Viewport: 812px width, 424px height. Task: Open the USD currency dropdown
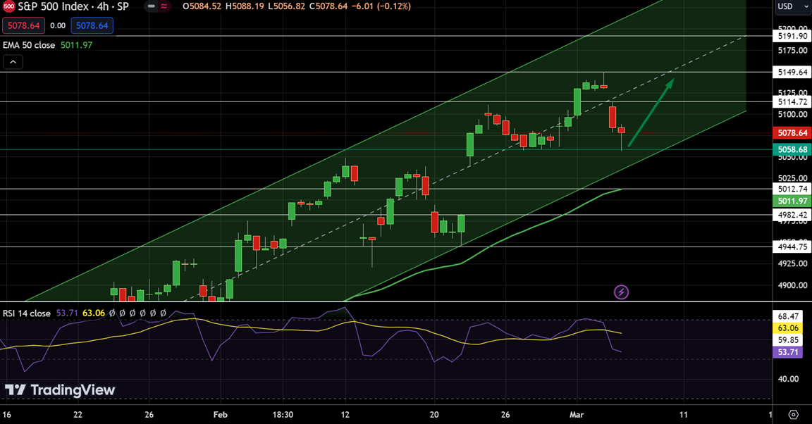click(x=789, y=6)
